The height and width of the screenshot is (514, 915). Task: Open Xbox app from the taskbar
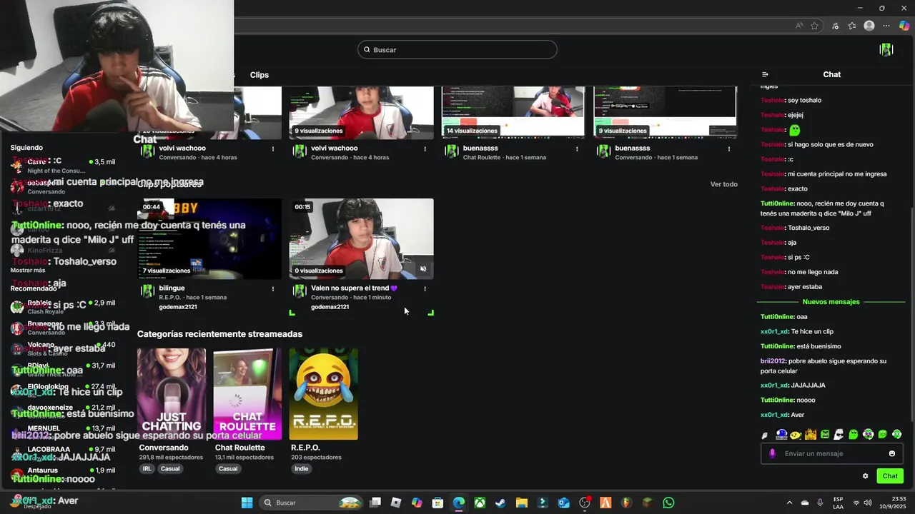point(480,503)
